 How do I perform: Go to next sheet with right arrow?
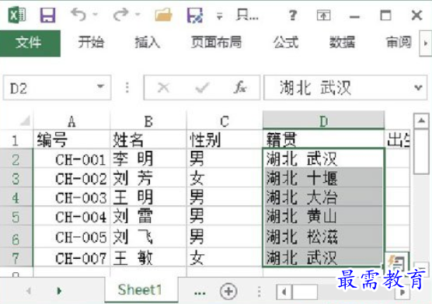click(59, 290)
